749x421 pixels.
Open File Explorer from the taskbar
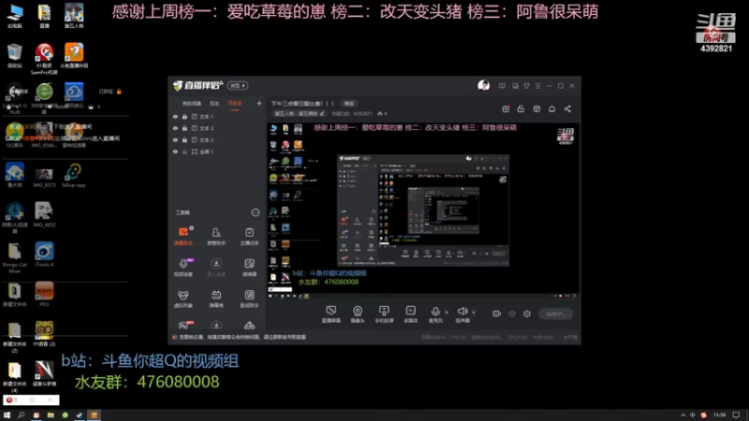point(51,415)
